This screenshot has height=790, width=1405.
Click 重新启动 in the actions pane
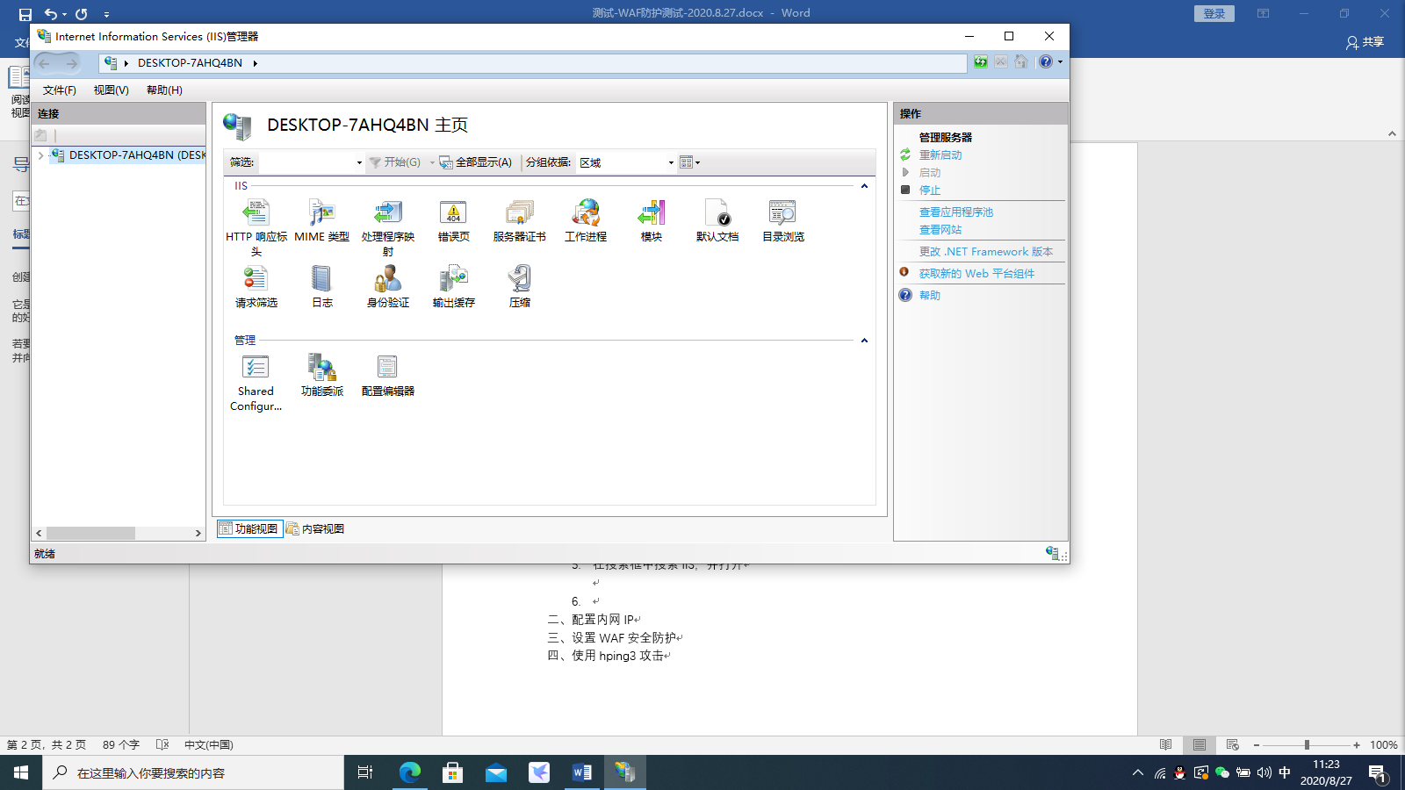(940, 155)
